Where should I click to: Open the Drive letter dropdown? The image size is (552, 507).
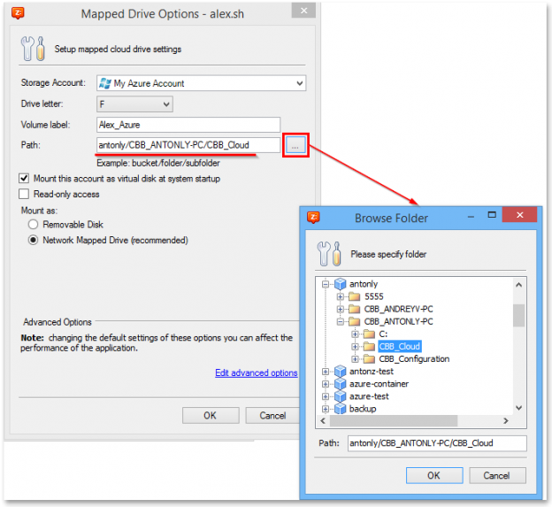coord(166,104)
